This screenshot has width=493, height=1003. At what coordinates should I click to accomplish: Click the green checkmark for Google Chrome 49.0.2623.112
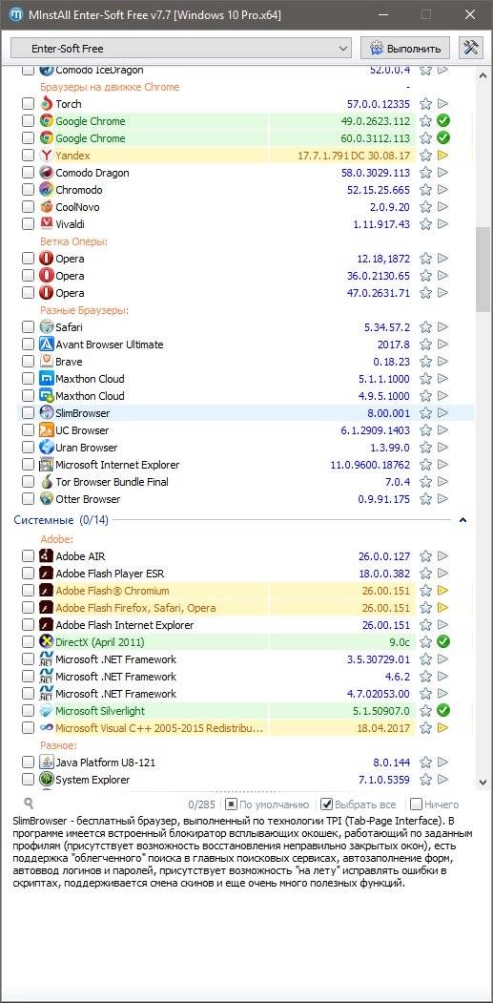pos(443,121)
